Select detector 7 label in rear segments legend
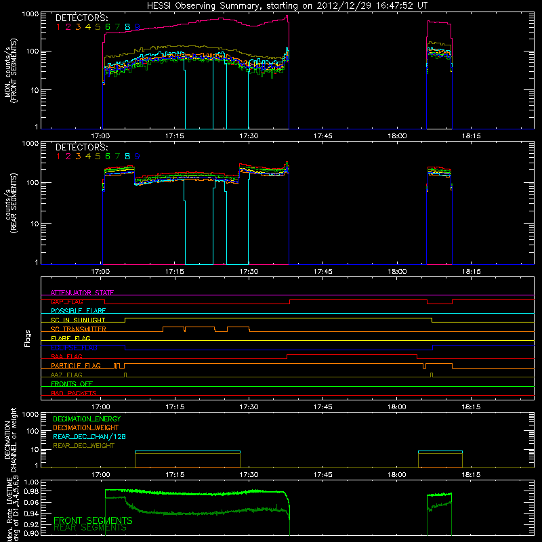The image size is (542, 542). click(x=117, y=157)
